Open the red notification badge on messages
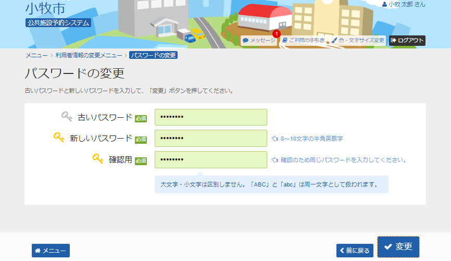Image resolution: width=451 pixels, height=261 pixels. 276,34
